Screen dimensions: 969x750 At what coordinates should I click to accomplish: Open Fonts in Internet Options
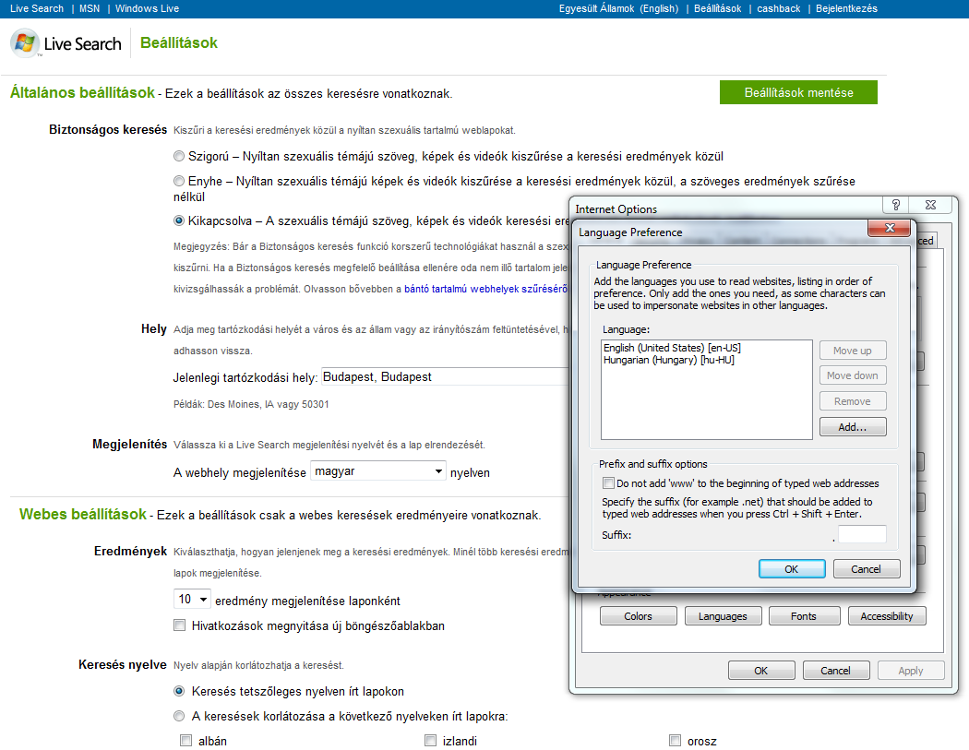click(804, 616)
